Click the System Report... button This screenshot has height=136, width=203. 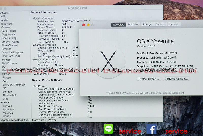pos(149,79)
